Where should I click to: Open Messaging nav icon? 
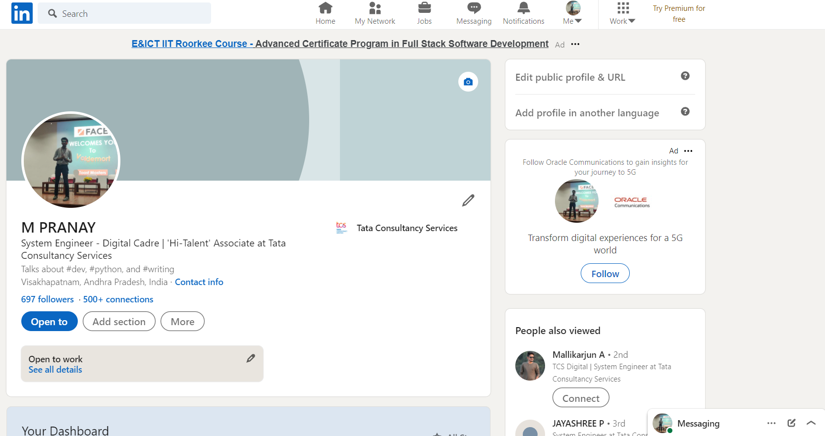click(x=474, y=13)
